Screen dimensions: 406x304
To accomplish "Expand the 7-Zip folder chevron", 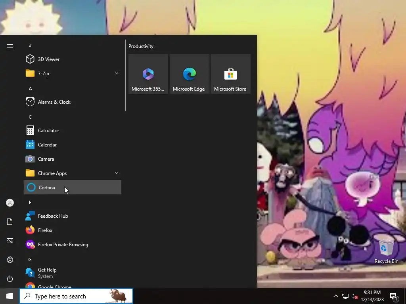I will 117,73.
